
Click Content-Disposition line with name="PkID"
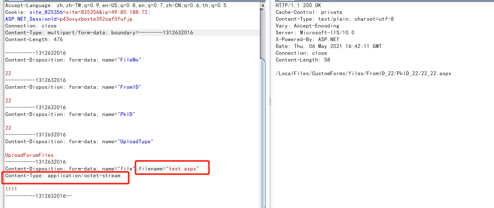70,114
